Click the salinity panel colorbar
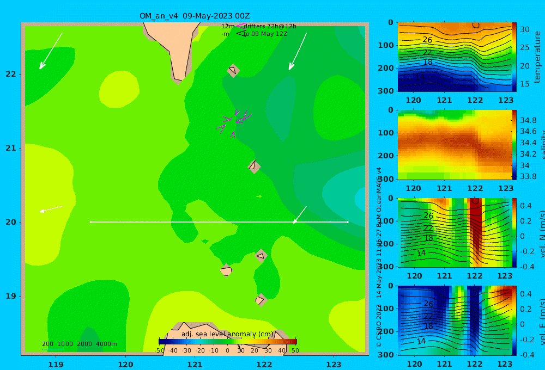Image resolution: width=545 pixels, height=370 pixels. [514, 145]
